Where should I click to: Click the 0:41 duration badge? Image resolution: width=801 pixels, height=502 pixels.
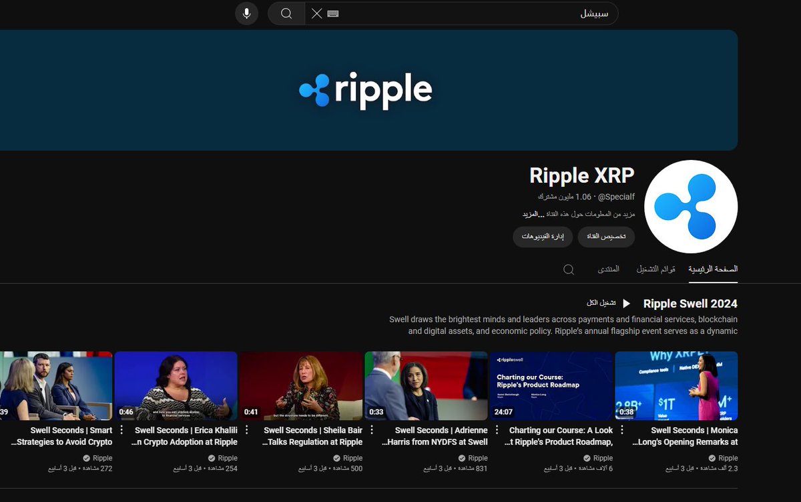[251, 412]
